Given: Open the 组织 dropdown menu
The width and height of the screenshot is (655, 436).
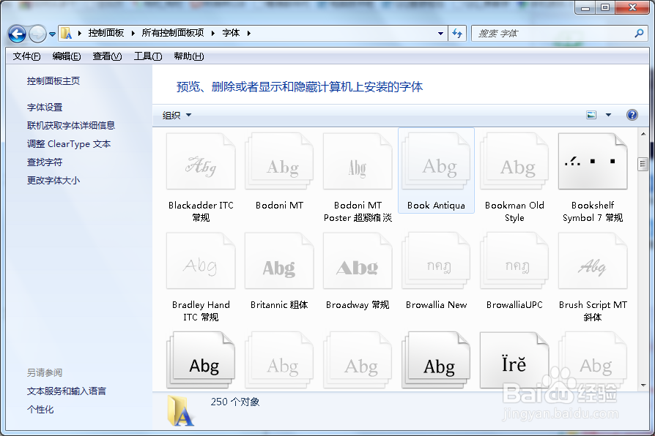Looking at the screenshot, I should (x=177, y=115).
